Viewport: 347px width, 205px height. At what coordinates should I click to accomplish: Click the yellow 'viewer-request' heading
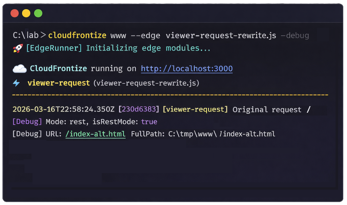pos(59,83)
